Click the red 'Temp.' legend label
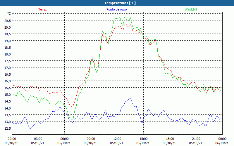The width and height of the screenshot is (234, 146). pyautogui.click(x=43, y=9)
